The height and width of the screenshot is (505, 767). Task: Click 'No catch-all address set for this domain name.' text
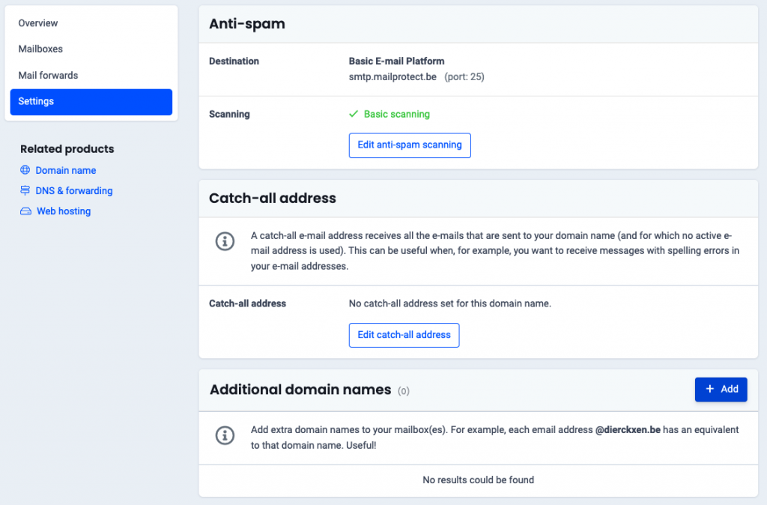449,303
